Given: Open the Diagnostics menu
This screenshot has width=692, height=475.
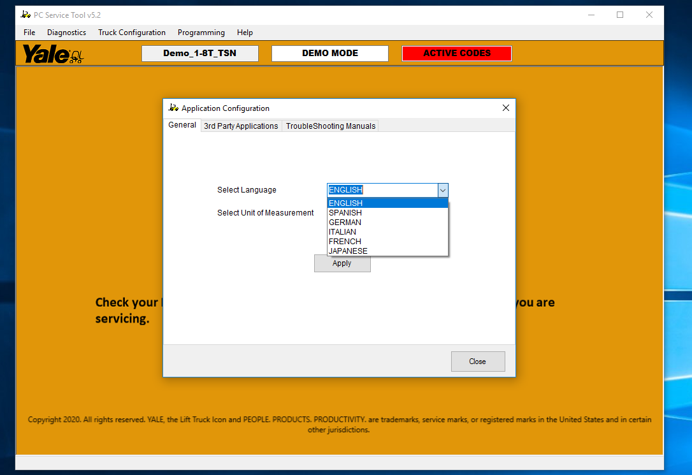Looking at the screenshot, I should pyautogui.click(x=66, y=33).
